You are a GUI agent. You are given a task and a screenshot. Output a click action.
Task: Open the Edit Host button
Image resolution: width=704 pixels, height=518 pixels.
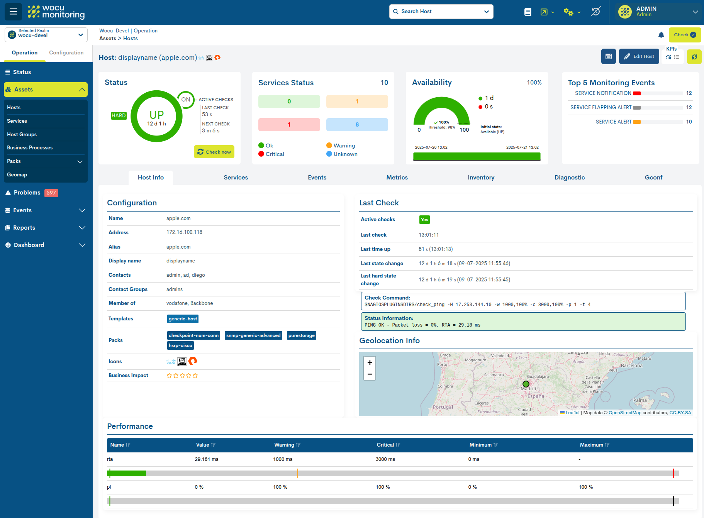tap(639, 56)
